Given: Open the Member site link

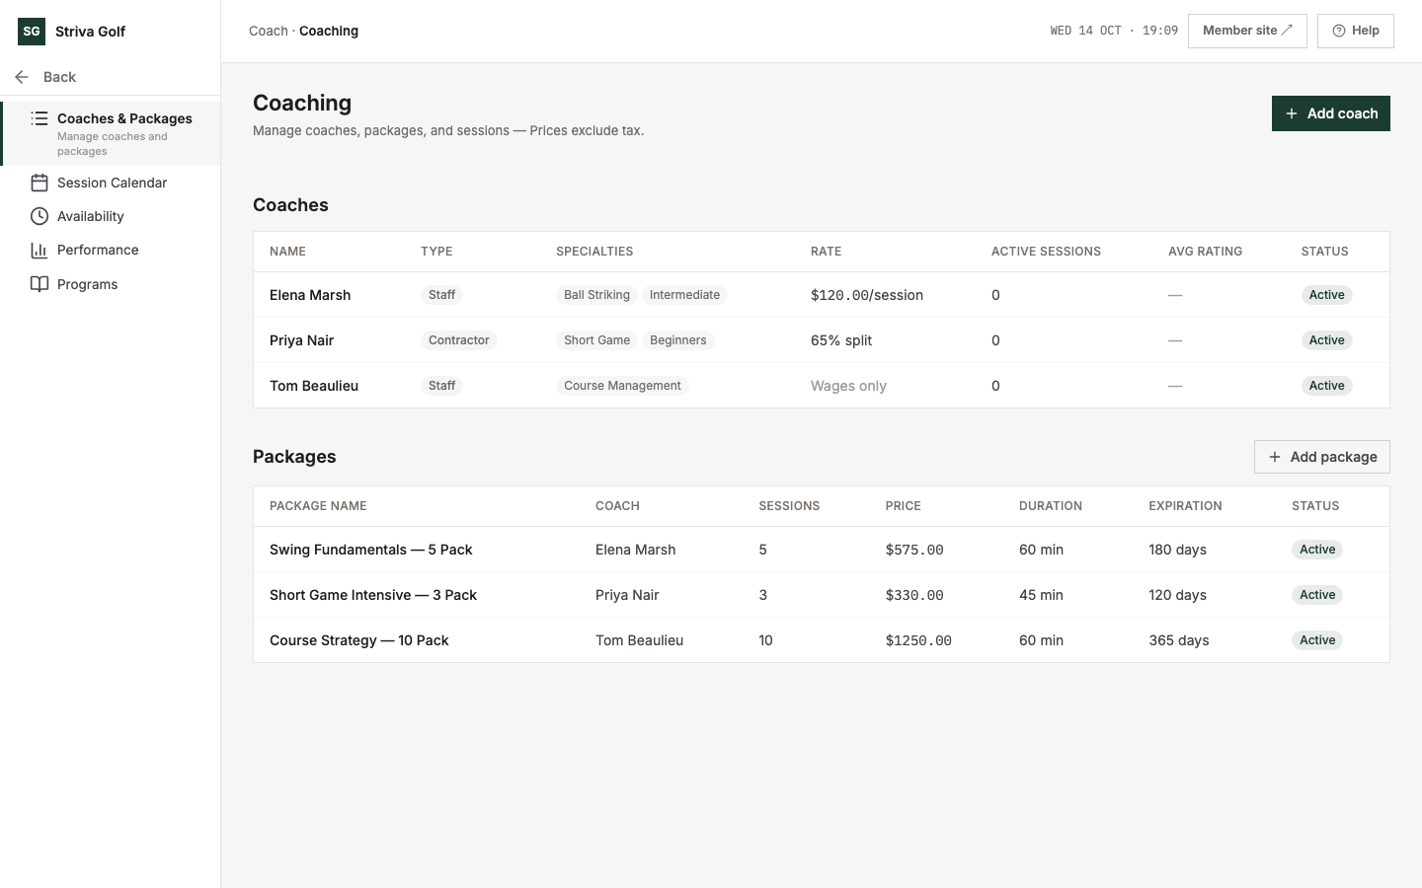Looking at the screenshot, I should [x=1247, y=31].
